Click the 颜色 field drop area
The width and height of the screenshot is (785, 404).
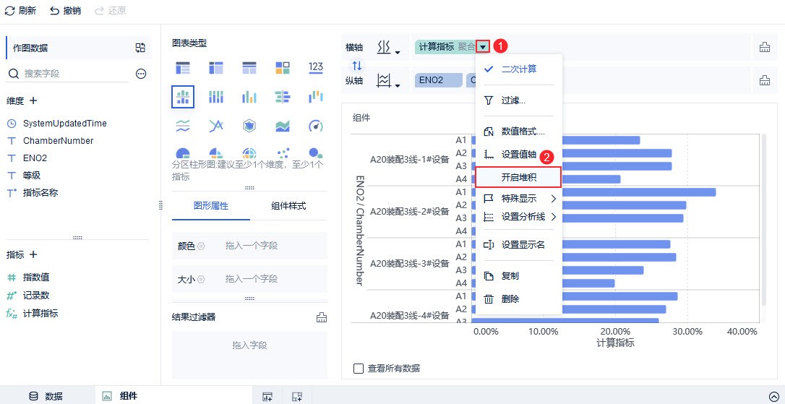click(251, 246)
